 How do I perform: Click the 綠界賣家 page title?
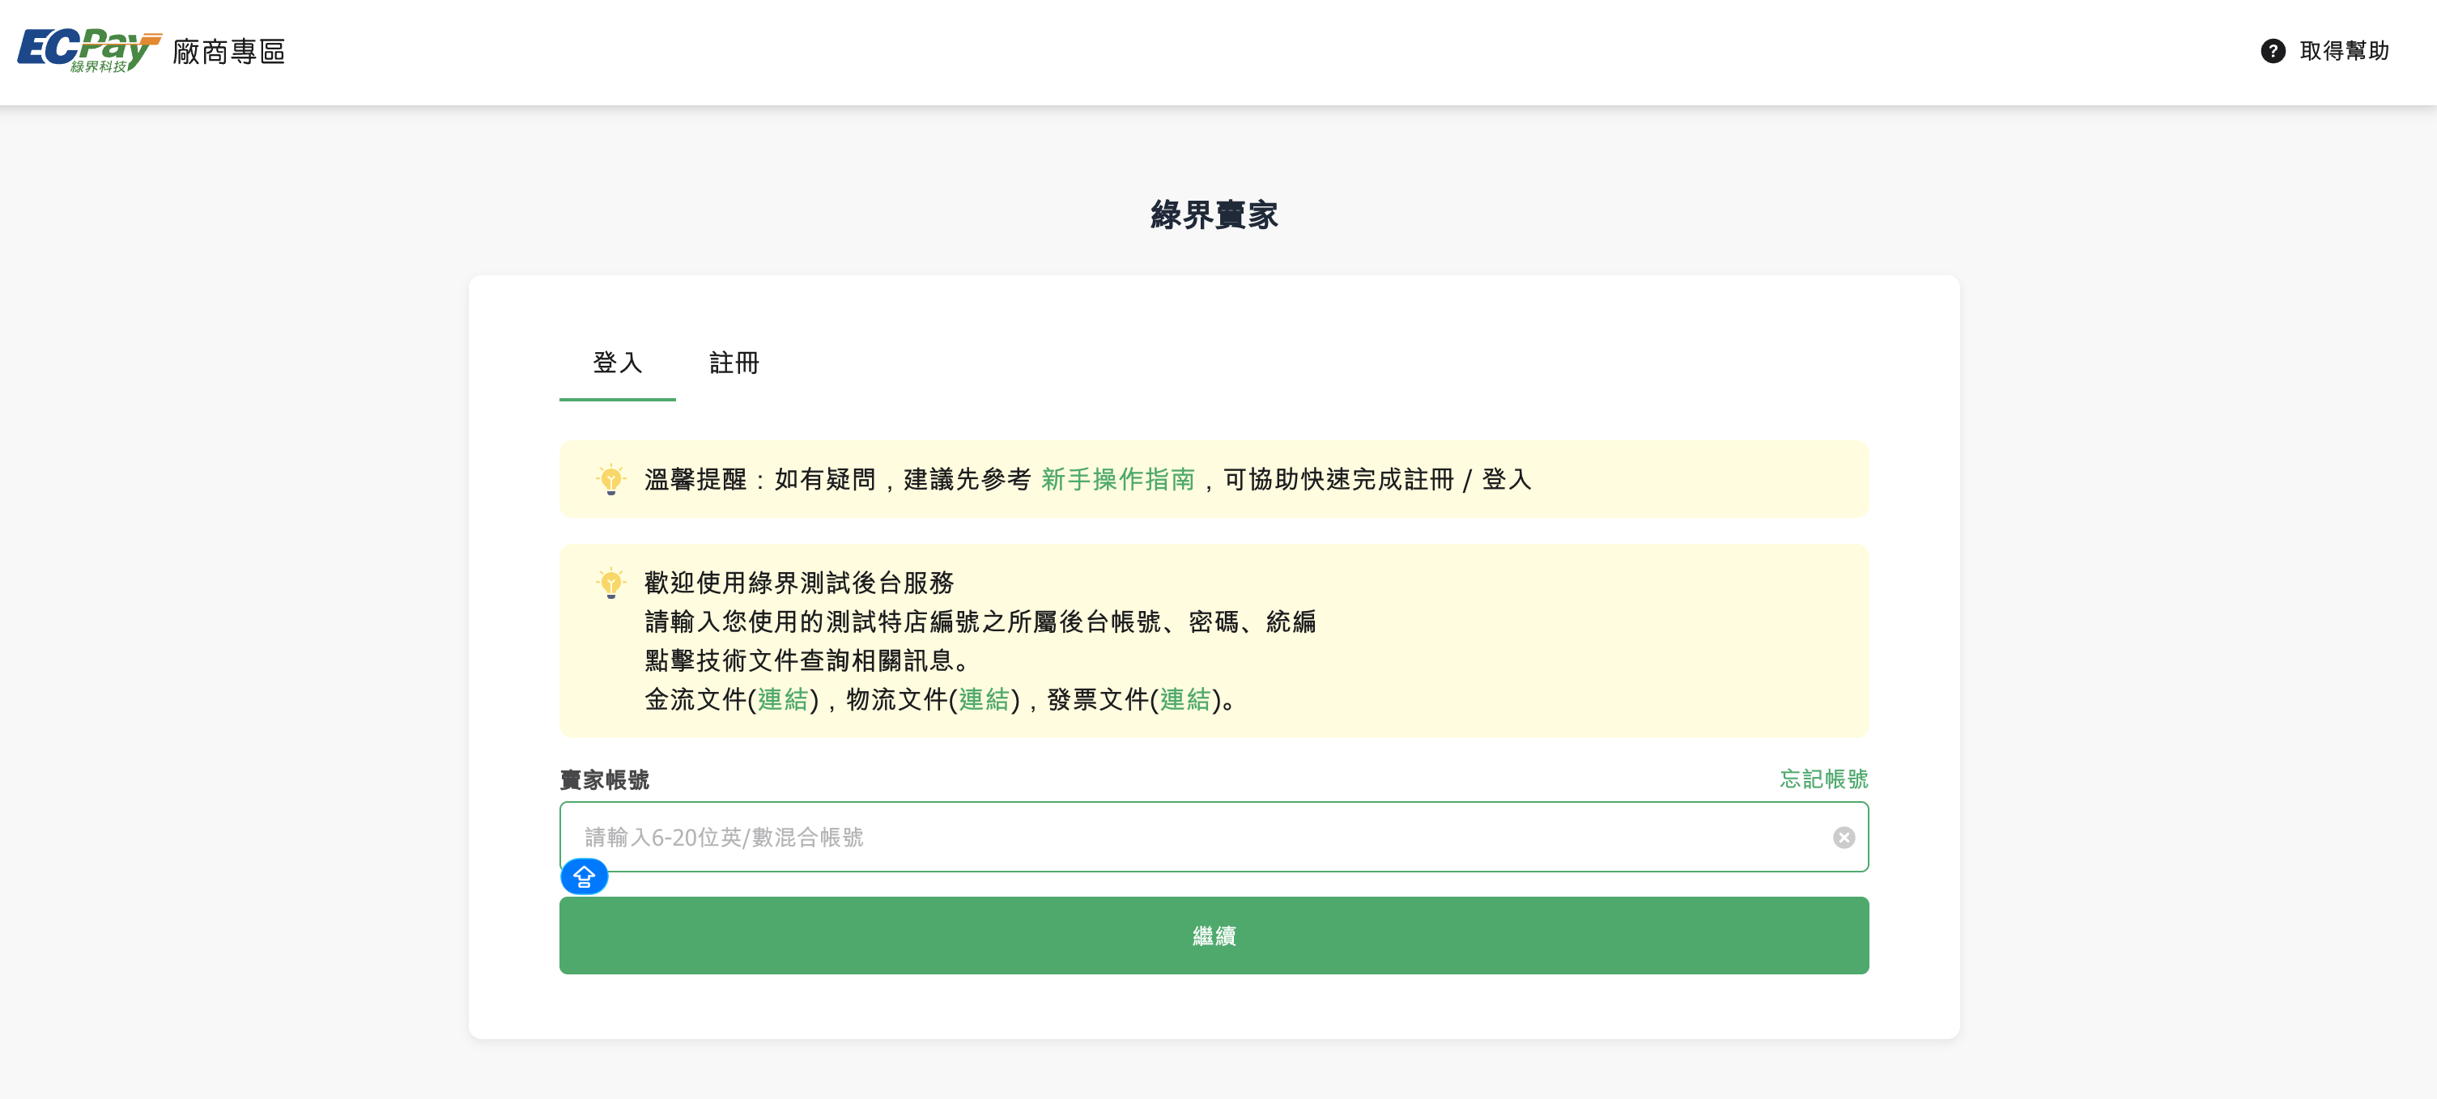[x=1214, y=214]
